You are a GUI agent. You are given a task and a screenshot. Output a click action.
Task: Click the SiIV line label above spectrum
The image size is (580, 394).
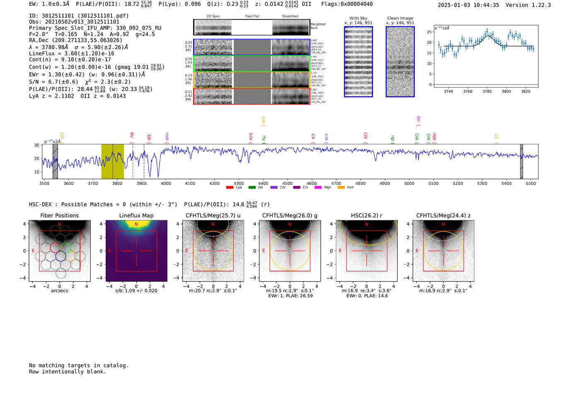(x=251, y=138)
